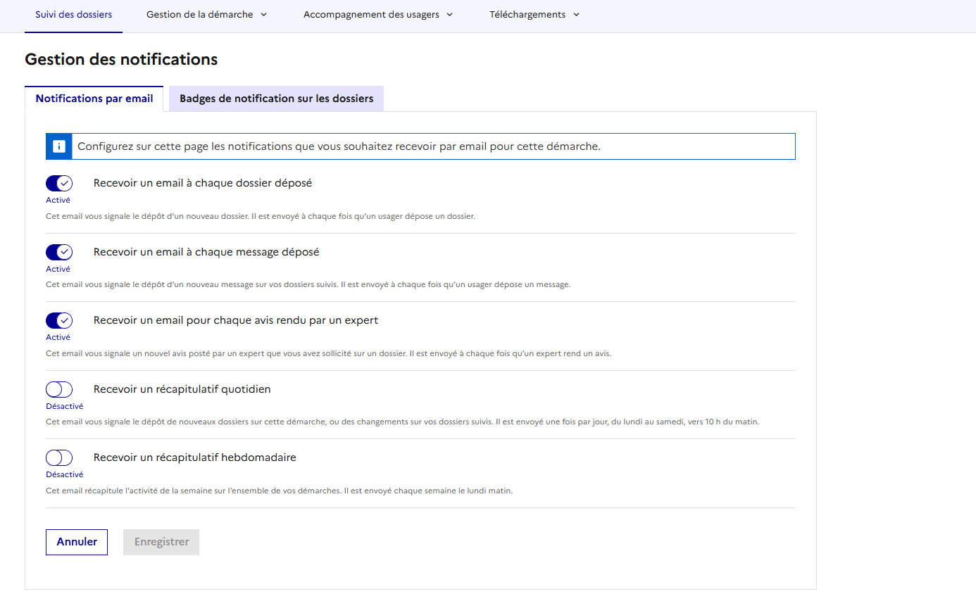The image size is (976, 601).
Task: Click the info icon in the blue banner
Action: coord(59,146)
